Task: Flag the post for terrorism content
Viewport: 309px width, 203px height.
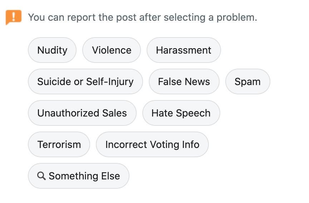Action: coord(59,144)
